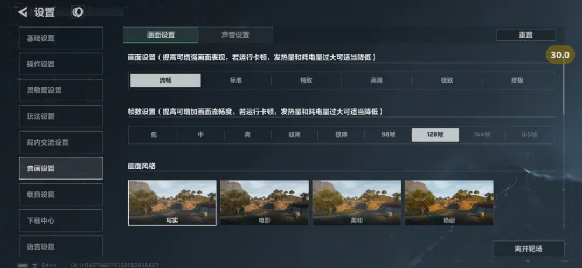
Task: Open 基础设置 in the sidebar
Action: (x=61, y=38)
